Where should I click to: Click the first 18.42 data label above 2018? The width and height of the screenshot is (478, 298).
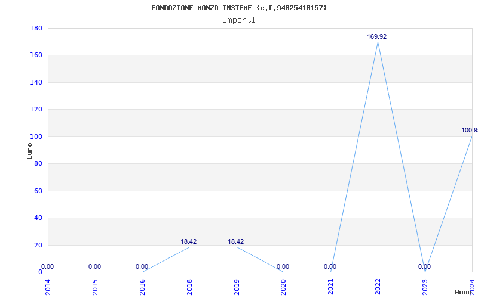189,242
